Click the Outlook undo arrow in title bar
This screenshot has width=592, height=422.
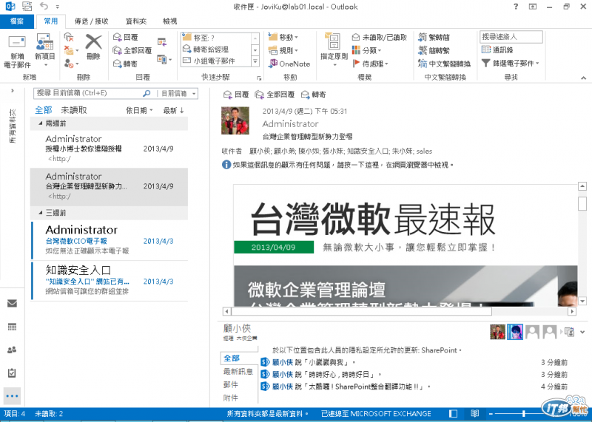(44, 7)
